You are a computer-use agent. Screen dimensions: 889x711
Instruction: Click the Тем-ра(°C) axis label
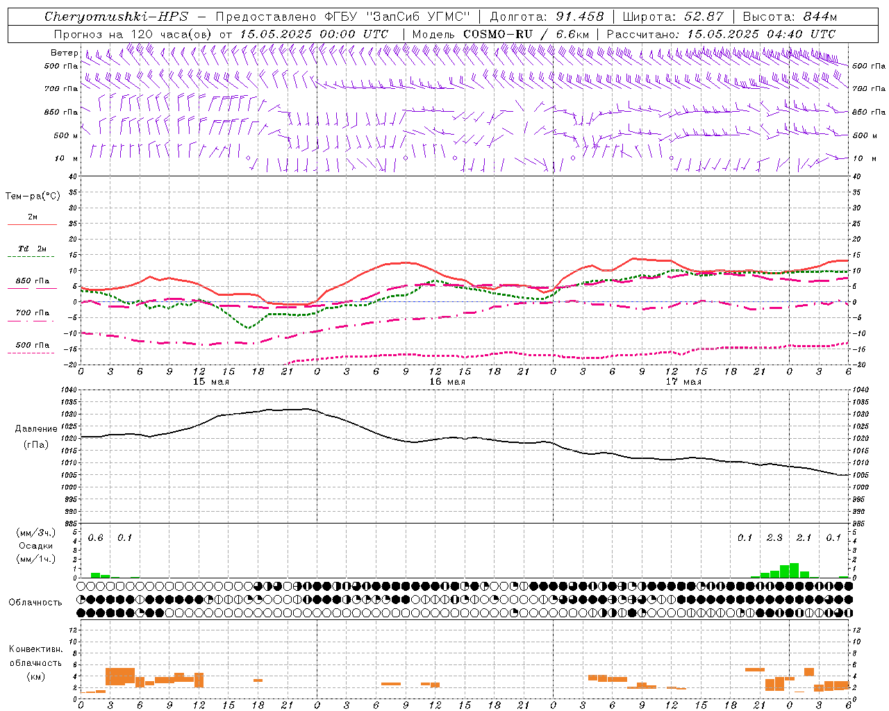pyautogui.click(x=33, y=196)
